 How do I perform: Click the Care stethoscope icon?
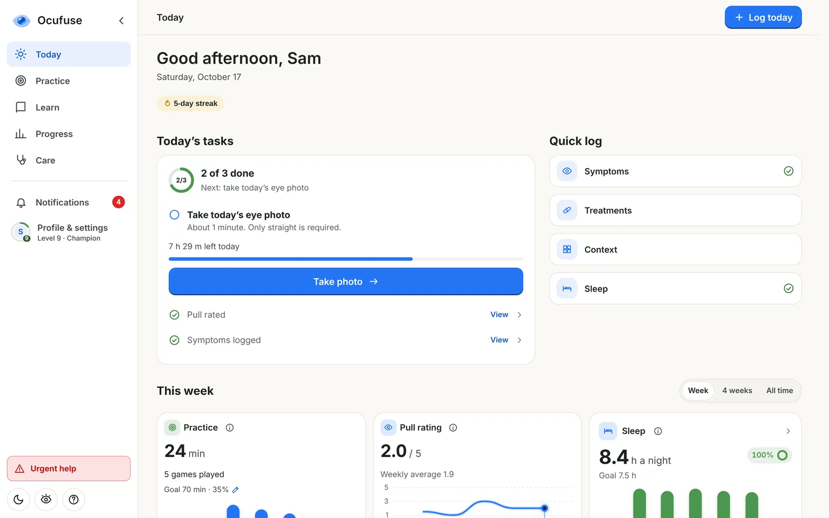click(x=21, y=160)
